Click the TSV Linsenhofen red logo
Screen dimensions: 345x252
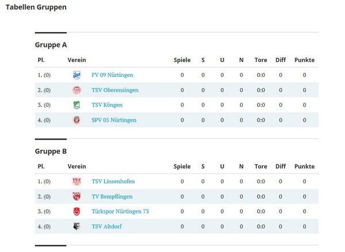76,181
